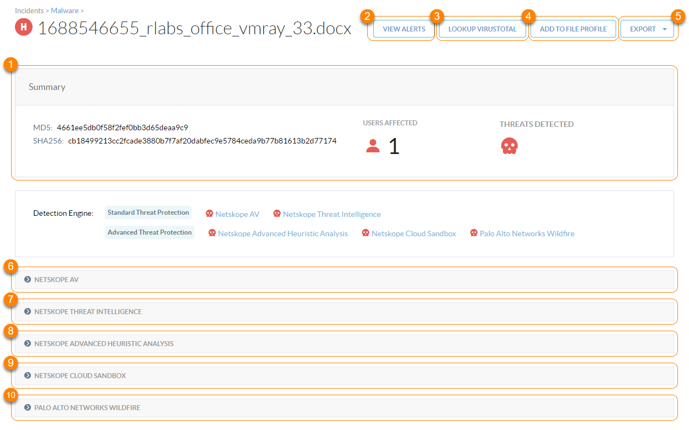Expand the NETSKOPE THREAT INTELLIGENCE section
Screen dimensions: 689x430
tap(27, 311)
